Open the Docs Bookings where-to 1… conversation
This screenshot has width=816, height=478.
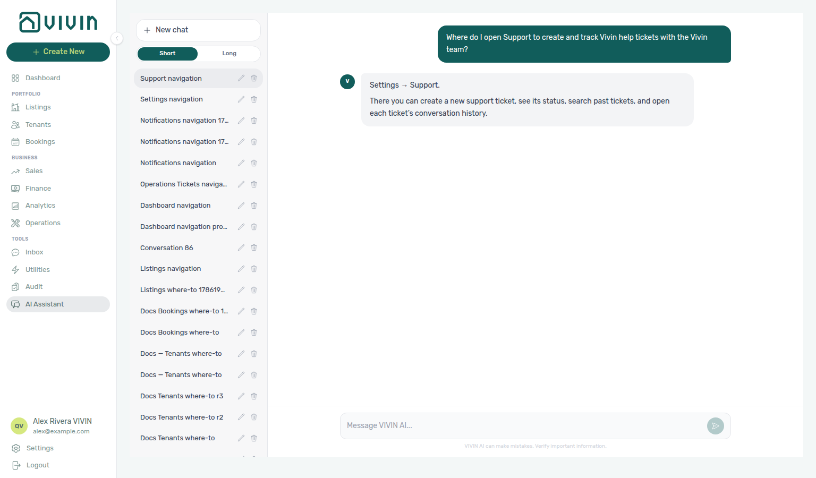coord(185,311)
